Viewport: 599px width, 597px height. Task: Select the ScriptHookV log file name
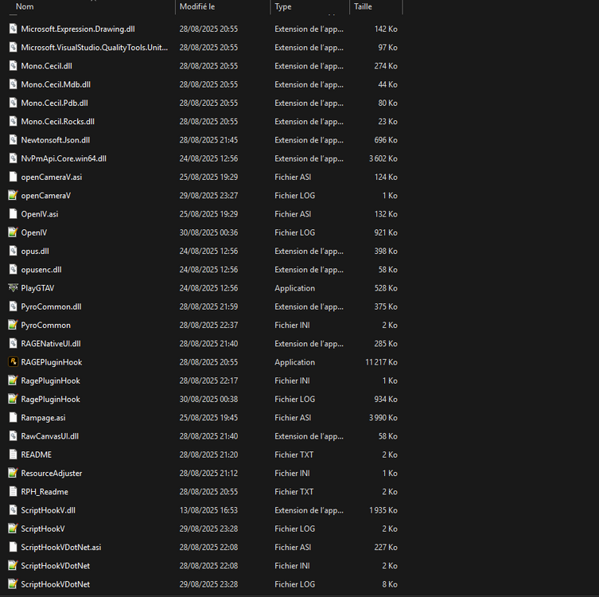(x=43, y=529)
